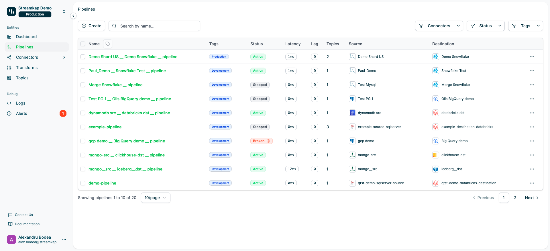Open the gcp demo Big Query pipeline link
Screen dimensions: 550x251
(127, 141)
